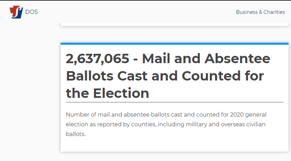Click the Pennsylvania keystone logo icon
The image size is (291, 161).
tap(16, 12)
